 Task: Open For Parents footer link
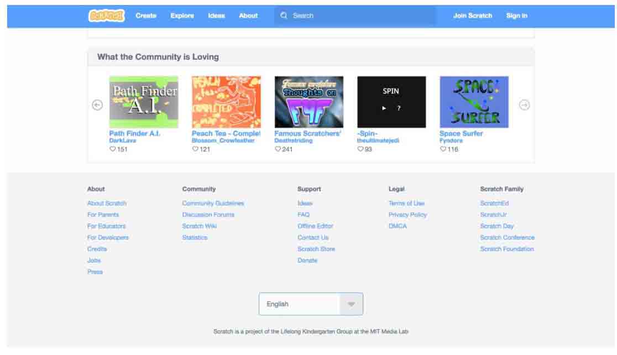point(103,215)
